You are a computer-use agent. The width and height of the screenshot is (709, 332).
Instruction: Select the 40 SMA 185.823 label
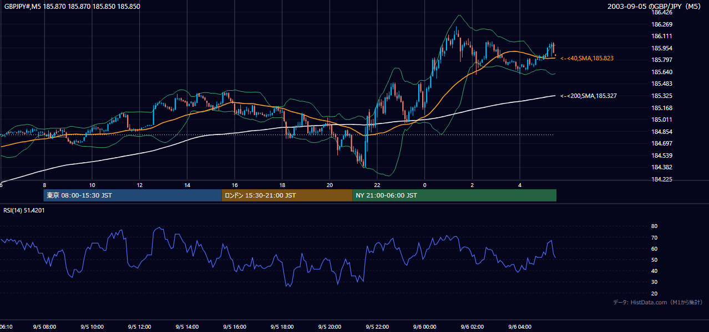point(587,58)
